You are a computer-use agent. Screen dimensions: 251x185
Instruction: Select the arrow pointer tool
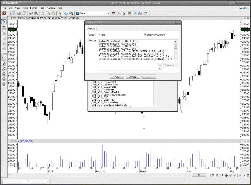[x=4, y=22]
